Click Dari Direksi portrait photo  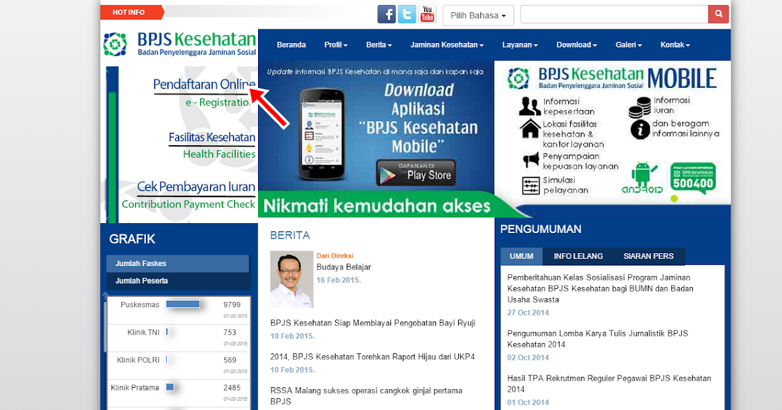(x=292, y=279)
